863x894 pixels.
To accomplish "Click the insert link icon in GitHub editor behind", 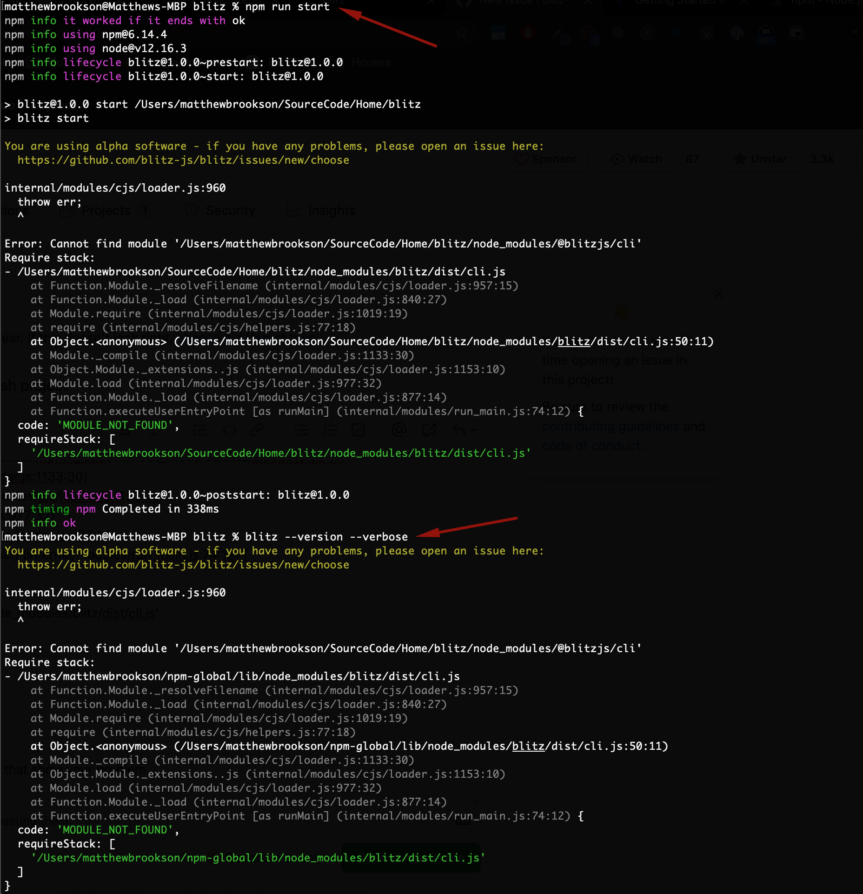I will click(x=257, y=430).
